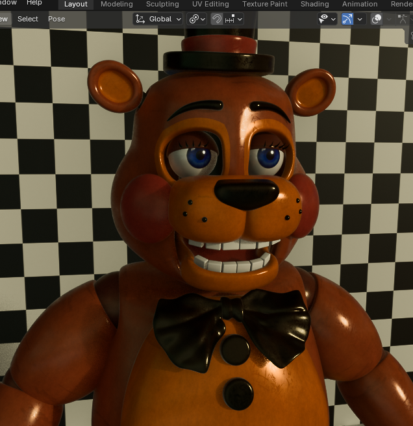Open the Select menu
This screenshot has height=426, width=413.
pos(28,19)
